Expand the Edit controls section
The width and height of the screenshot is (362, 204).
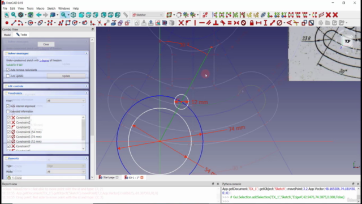coord(87,86)
